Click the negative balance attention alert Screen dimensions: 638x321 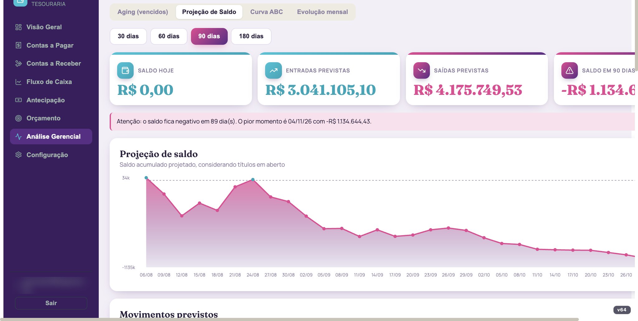click(372, 121)
